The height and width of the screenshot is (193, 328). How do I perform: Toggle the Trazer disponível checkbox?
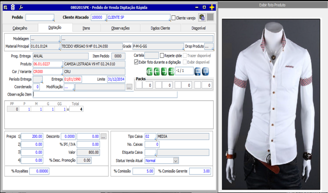pyautogui.click(x=185, y=55)
